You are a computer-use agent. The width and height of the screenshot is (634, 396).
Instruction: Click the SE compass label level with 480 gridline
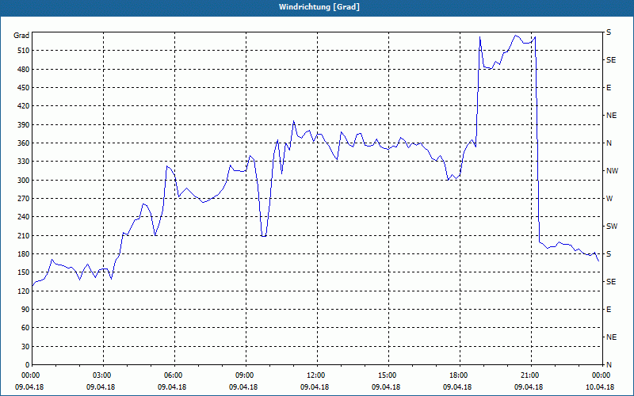tap(611, 60)
